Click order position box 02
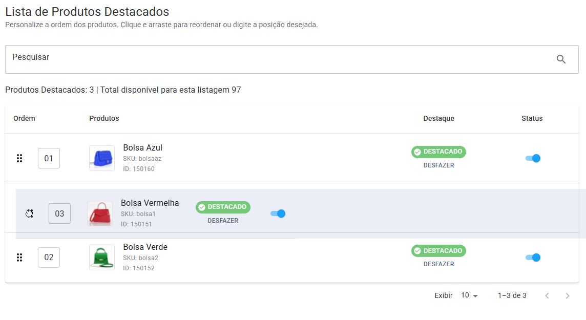586x320 pixels. pos(49,257)
